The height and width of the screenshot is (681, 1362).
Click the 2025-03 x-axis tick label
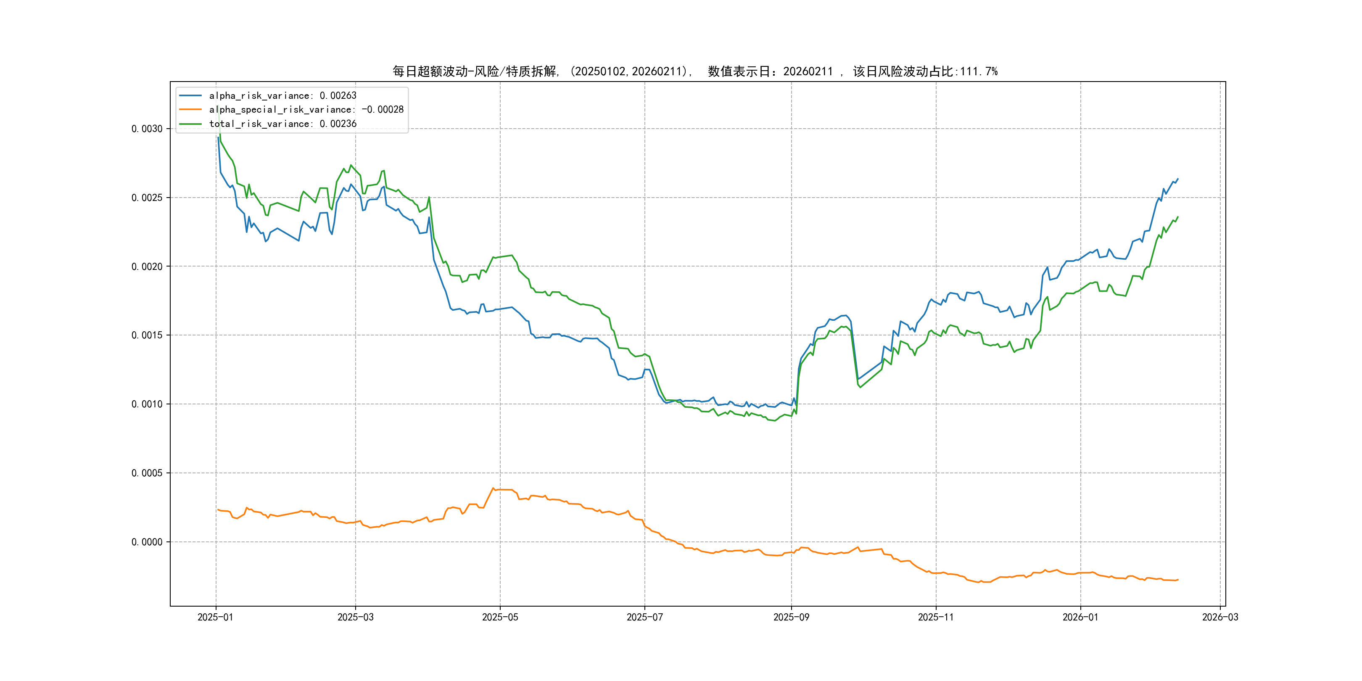355,617
